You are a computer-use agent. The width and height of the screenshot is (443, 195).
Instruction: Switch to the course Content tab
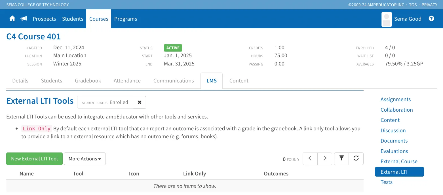[239, 80]
